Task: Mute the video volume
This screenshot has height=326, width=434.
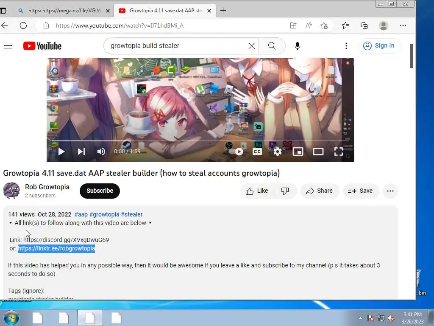Action: (x=101, y=152)
